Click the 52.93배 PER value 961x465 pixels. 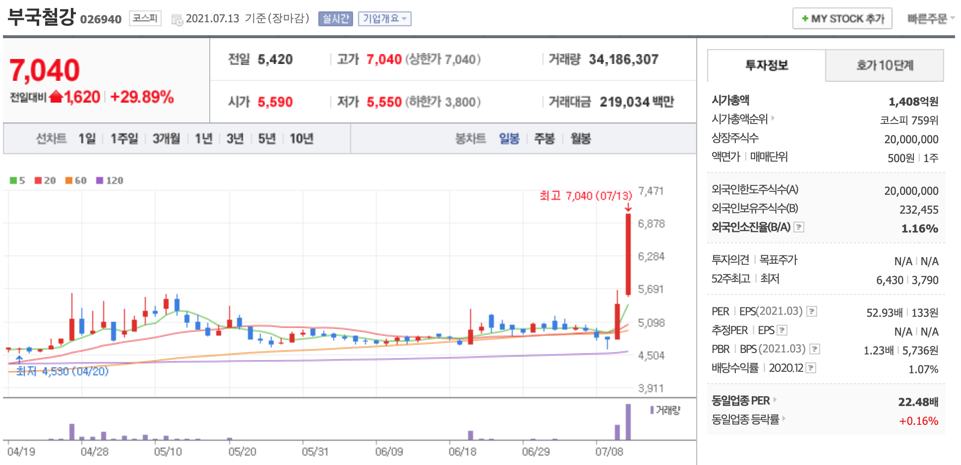tap(885, 313)
